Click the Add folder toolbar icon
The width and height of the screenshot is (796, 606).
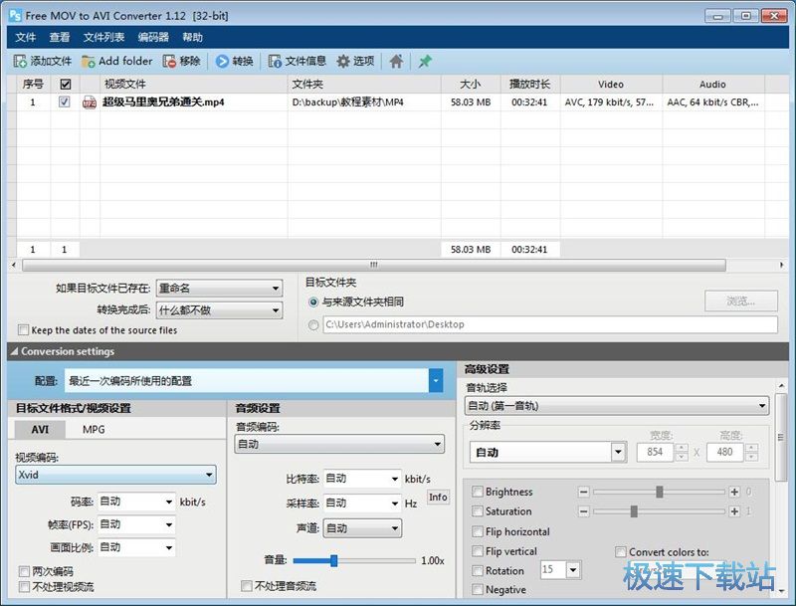coord(88,61)
